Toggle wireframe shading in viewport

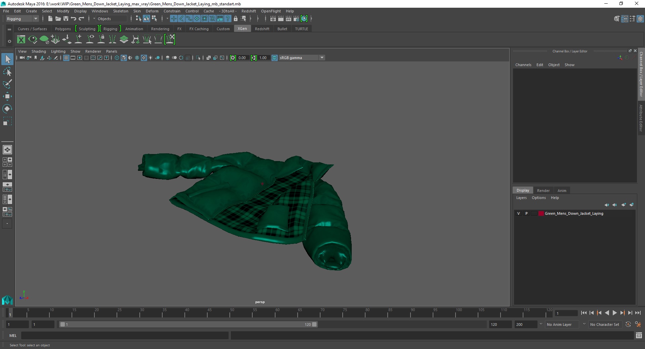(117, 58)
